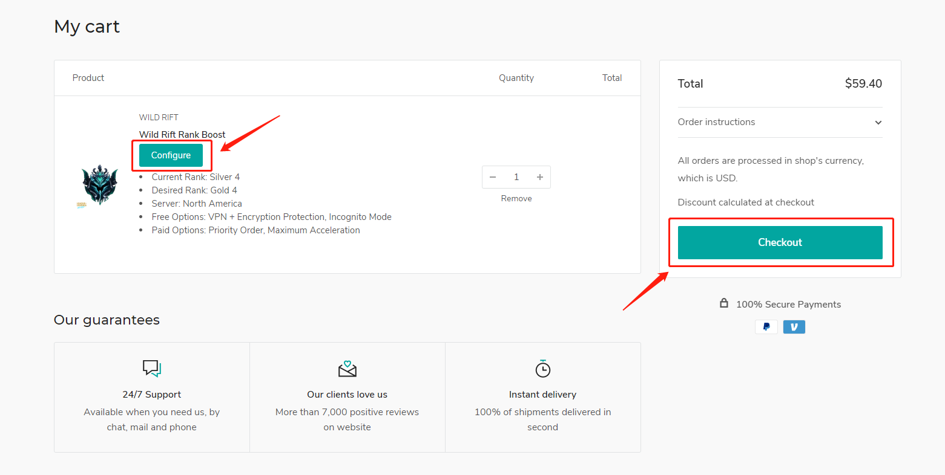
Task: Click the envelope heart icon
Action: pyautogui.click(x=347, y=369)
